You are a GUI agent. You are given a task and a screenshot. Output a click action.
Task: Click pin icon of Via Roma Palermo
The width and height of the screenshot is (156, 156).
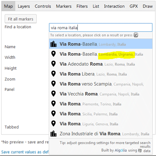(54, 113)
